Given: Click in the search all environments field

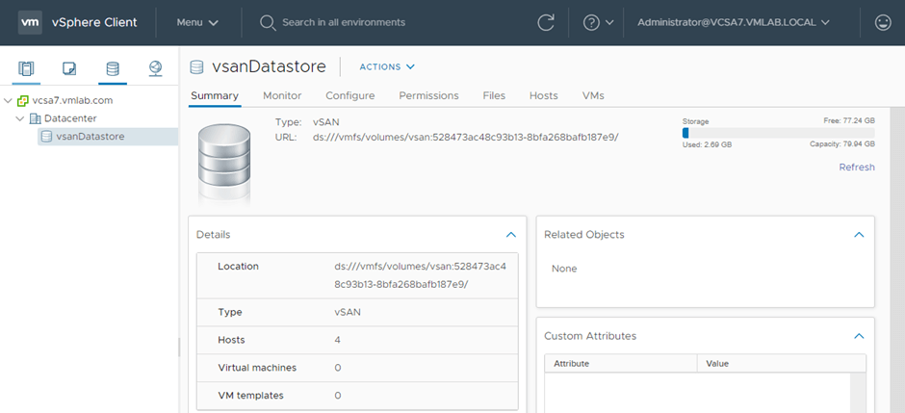Looking at the screenshot, I should point(344,22).
